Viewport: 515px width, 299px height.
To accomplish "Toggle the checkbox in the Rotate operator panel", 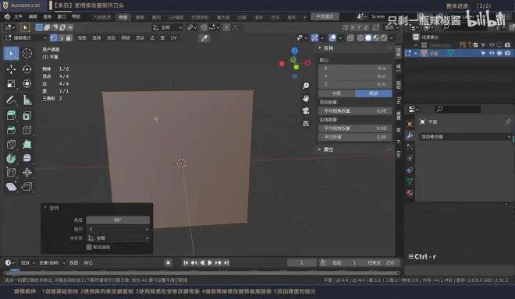I will pos(89,247).
